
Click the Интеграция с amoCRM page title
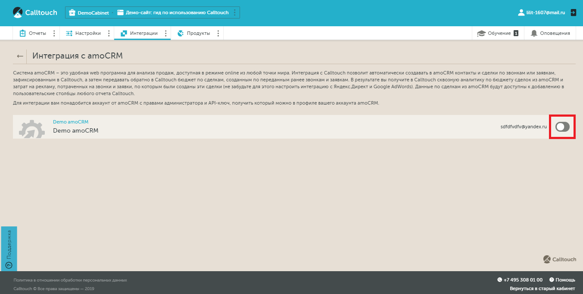[x=78, y=56]
